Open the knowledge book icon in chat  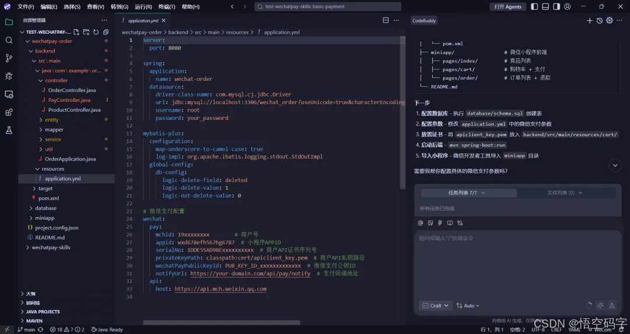coord(450,223)
